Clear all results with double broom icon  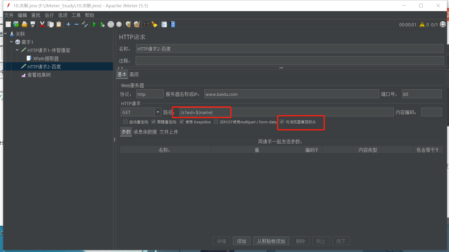[x=137, y=24]
